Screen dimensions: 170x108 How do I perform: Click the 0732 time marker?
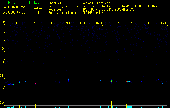(x=35, y=23)
